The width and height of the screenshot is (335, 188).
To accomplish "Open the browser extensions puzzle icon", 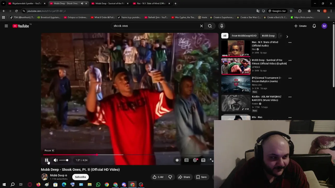I will 300,11.
